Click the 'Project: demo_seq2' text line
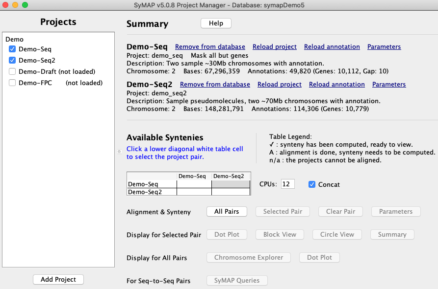 coord(156,93)
